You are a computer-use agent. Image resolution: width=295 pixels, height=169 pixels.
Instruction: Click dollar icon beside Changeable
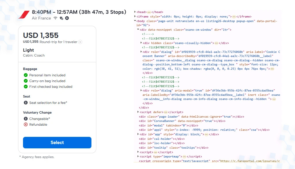coord(26,119)
